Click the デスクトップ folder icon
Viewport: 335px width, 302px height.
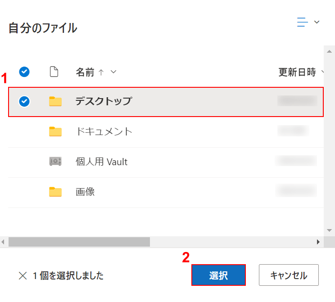tap(55, 101)
